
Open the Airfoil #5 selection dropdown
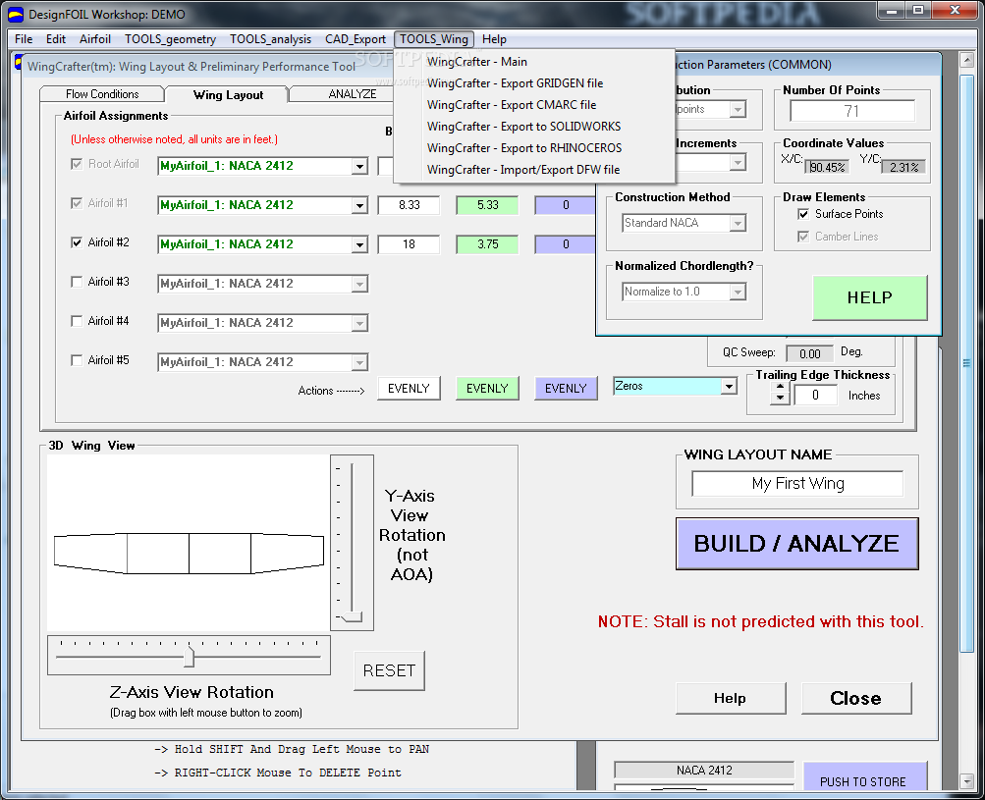(x=359, y=363)
